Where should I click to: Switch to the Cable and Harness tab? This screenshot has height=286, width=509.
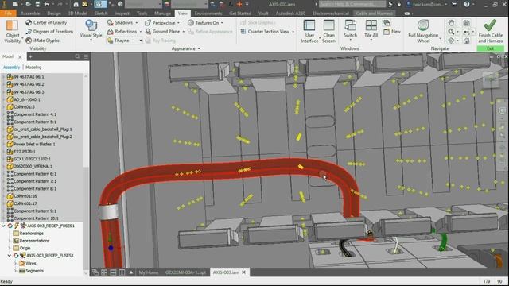pos(375,14)
